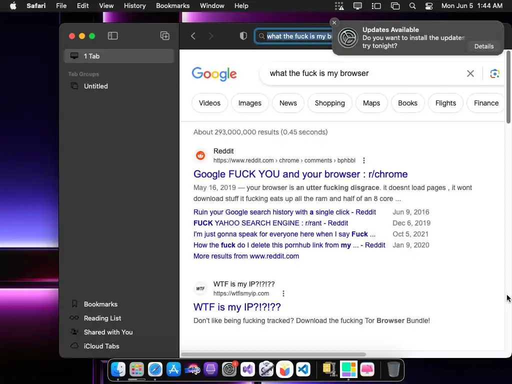The width and height of the screenshot is (512, 384).
Task: Click the vertical page scrollbar thumb
Action: pos(508,87)
